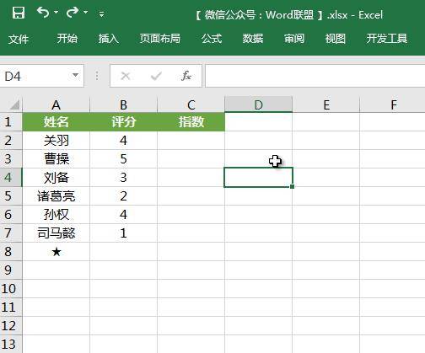Click the Enter checkmark icon in formula bar
Image resolution: width=425 pixels, height=353 pixels.
(x=156, y=76)
